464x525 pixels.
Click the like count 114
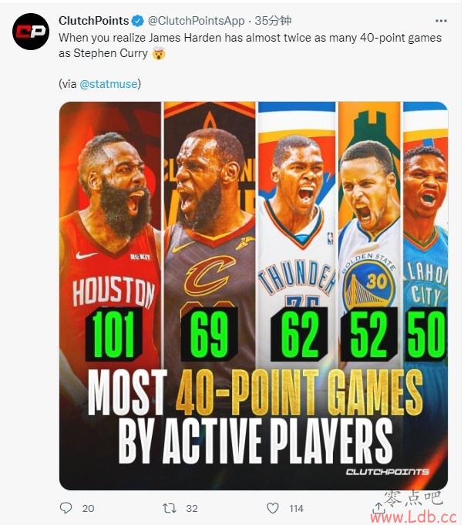(x=296, y=509)
